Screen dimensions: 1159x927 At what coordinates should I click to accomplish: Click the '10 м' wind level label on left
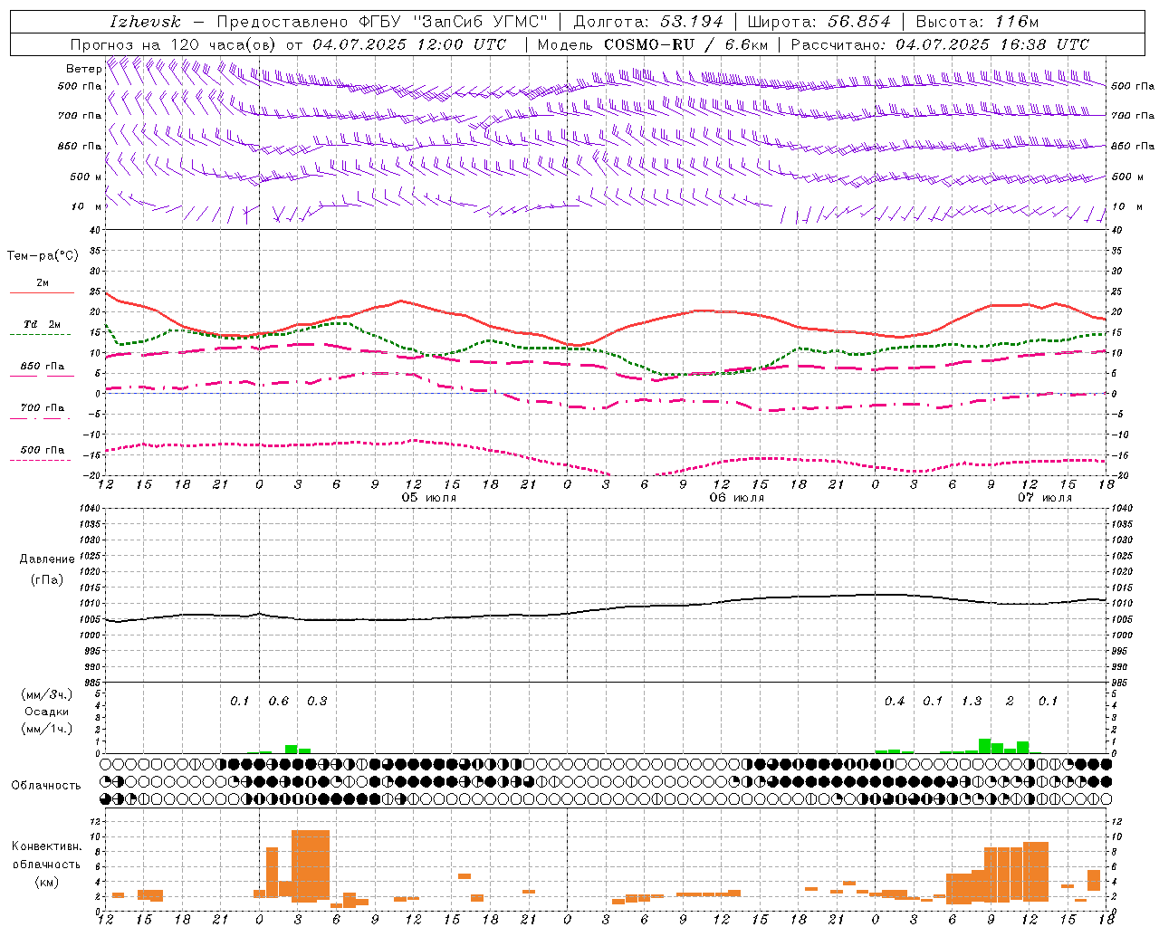(86, 207)
